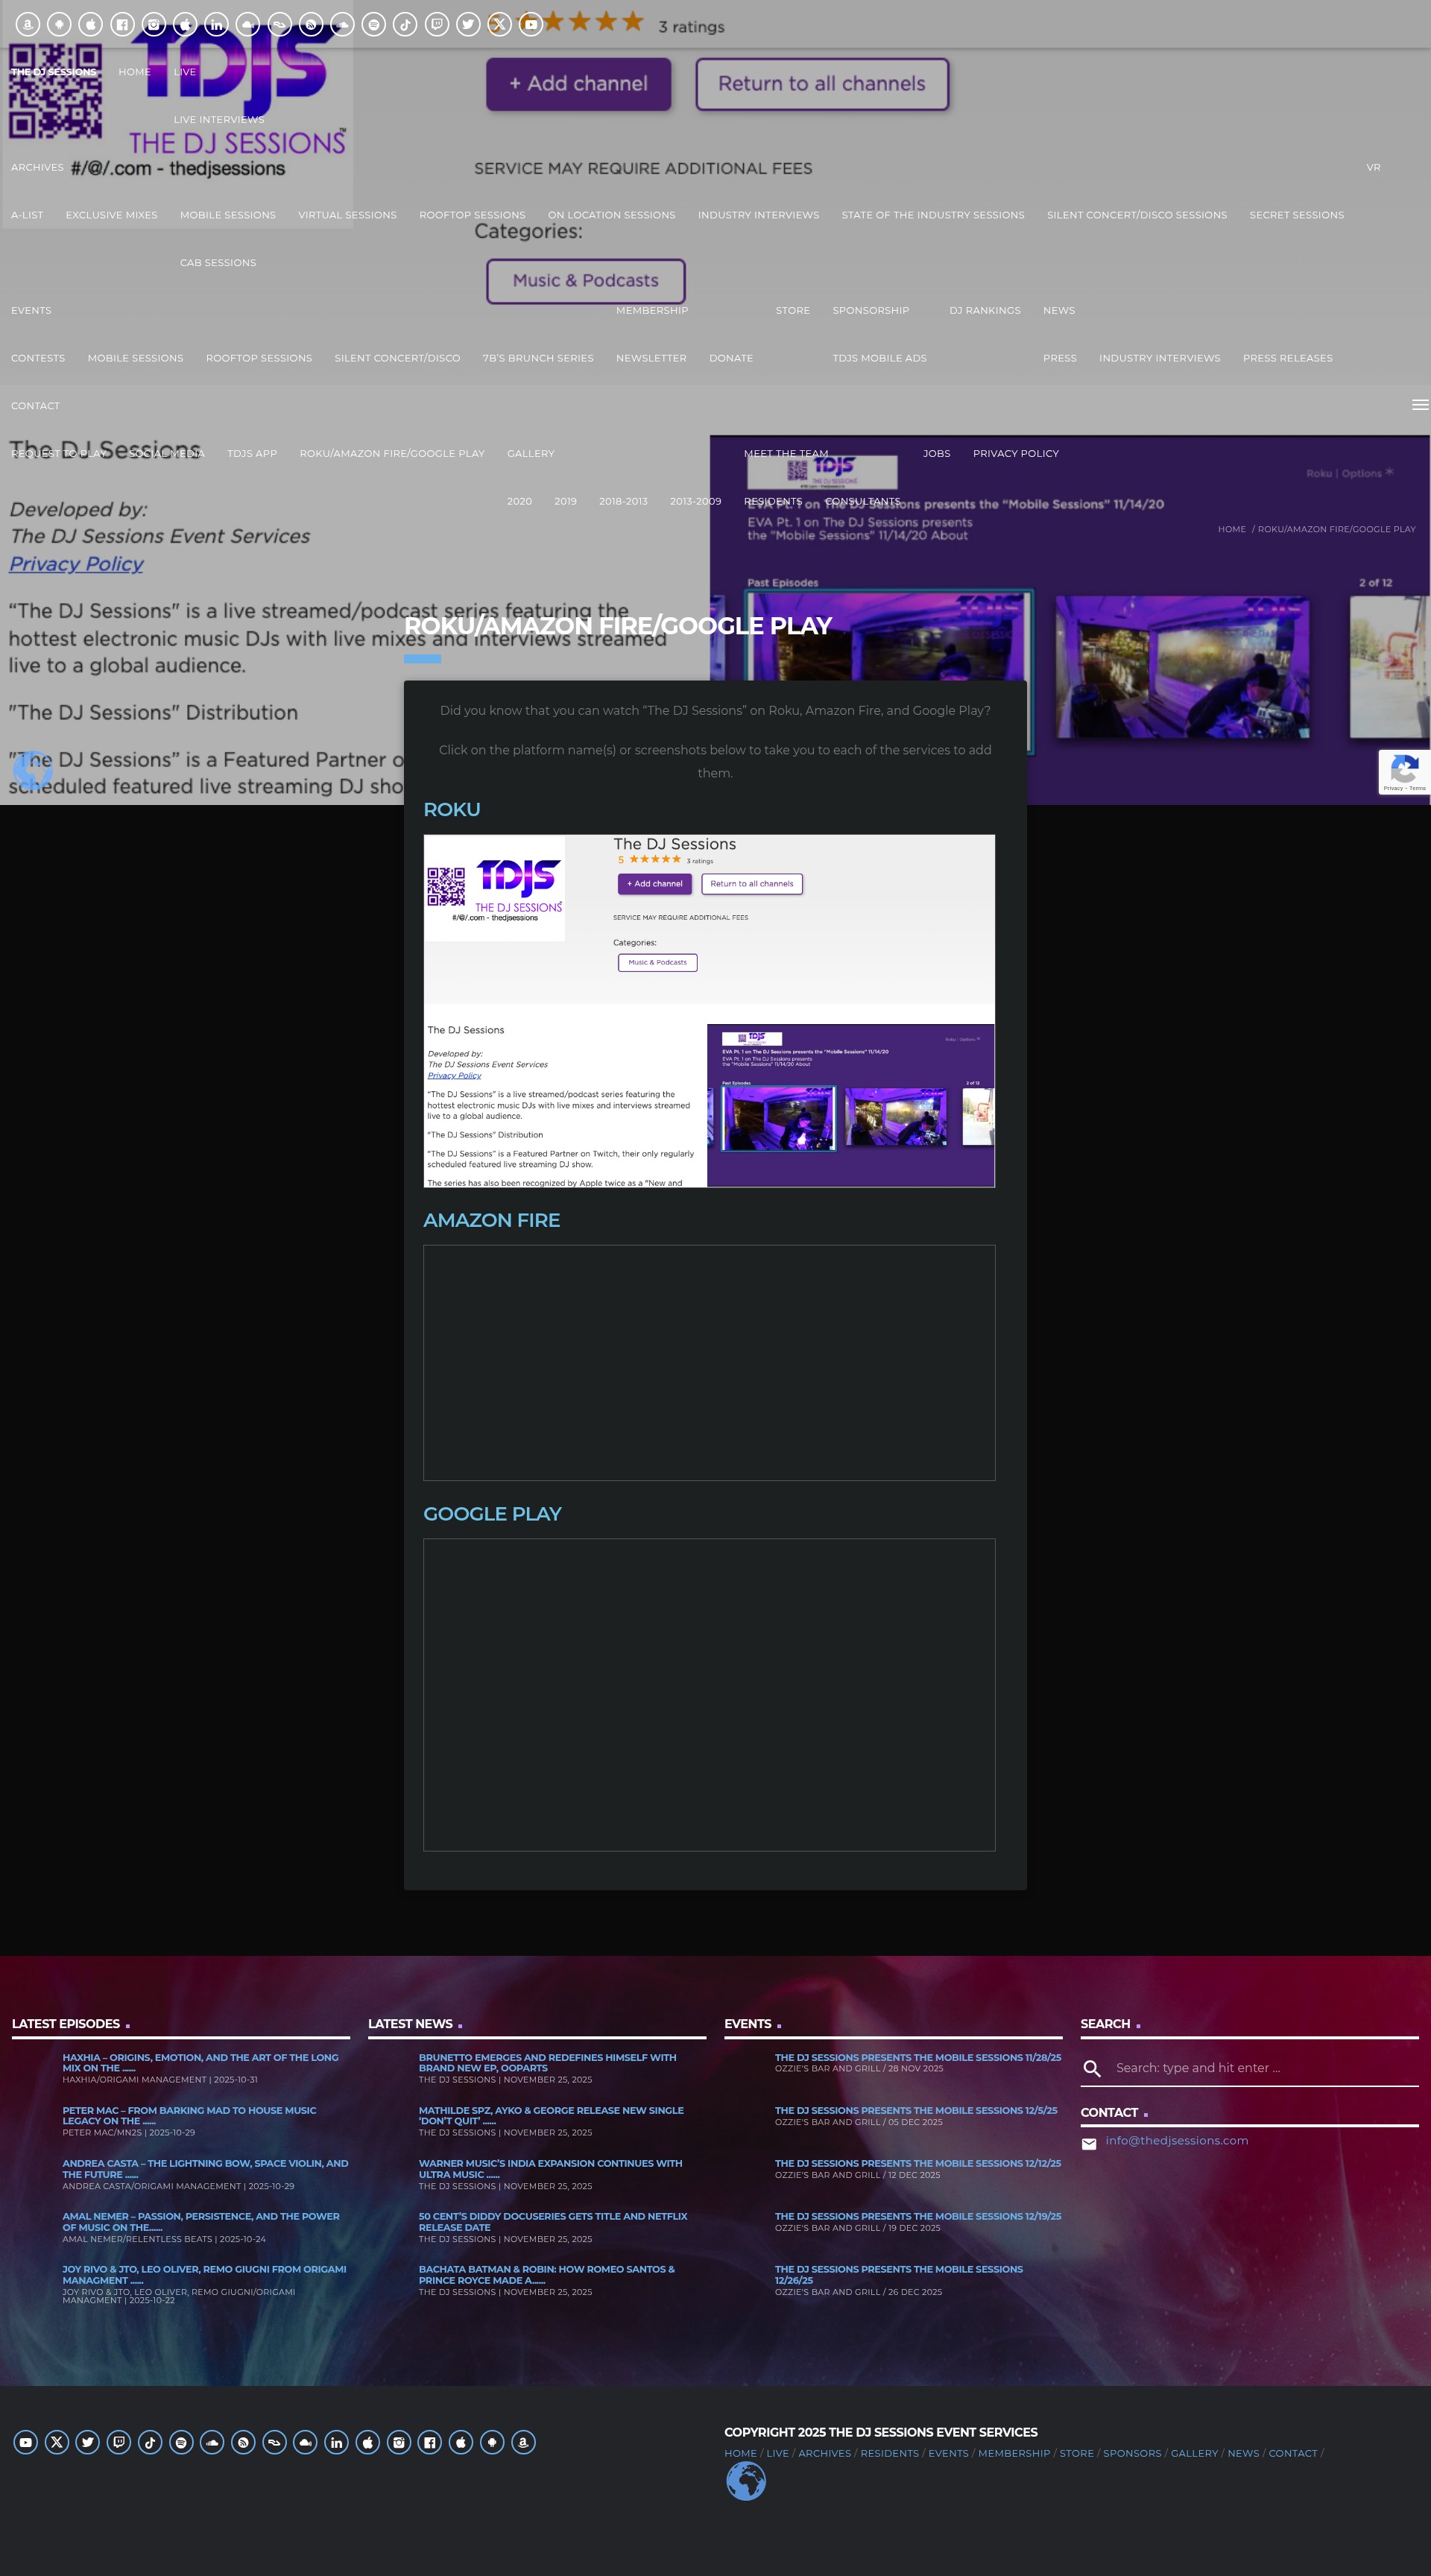Open the STORE menu item in the top navigation
Image resolution: width=1431 pixels, height=2576 pixels.
(793, 310)
